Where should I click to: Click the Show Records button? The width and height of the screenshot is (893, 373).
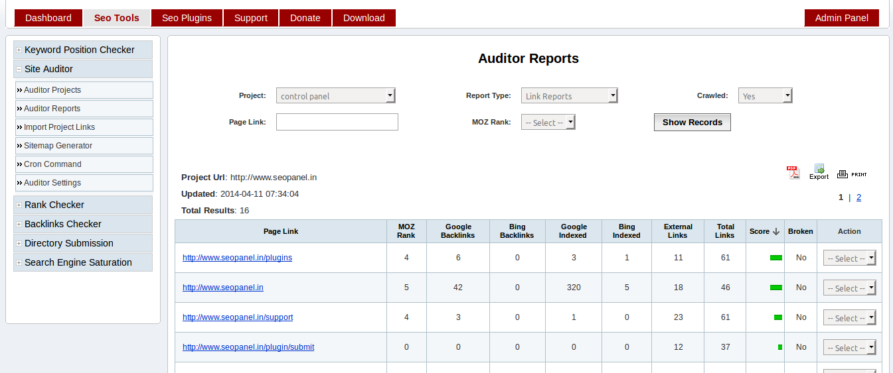pyautogui.click(x=692, y=122)
